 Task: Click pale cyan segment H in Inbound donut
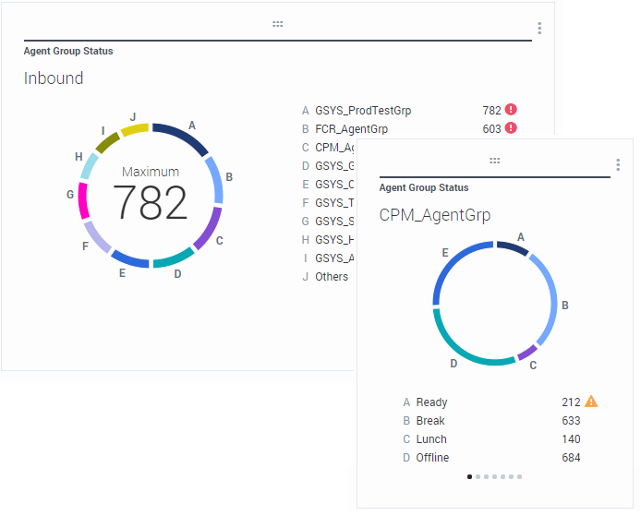(89, 166)
